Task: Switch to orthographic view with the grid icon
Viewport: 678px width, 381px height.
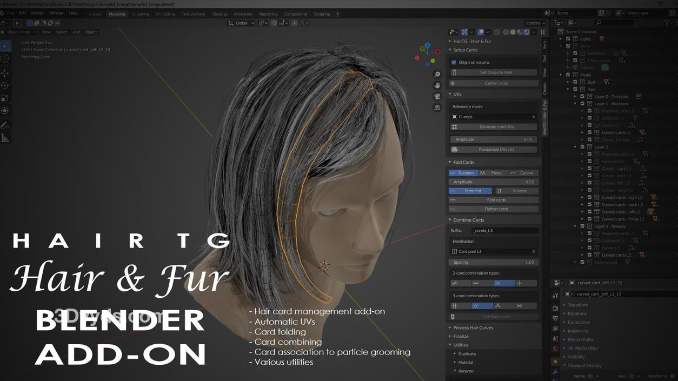Action: pyautogui.click(x=437, y=108)
